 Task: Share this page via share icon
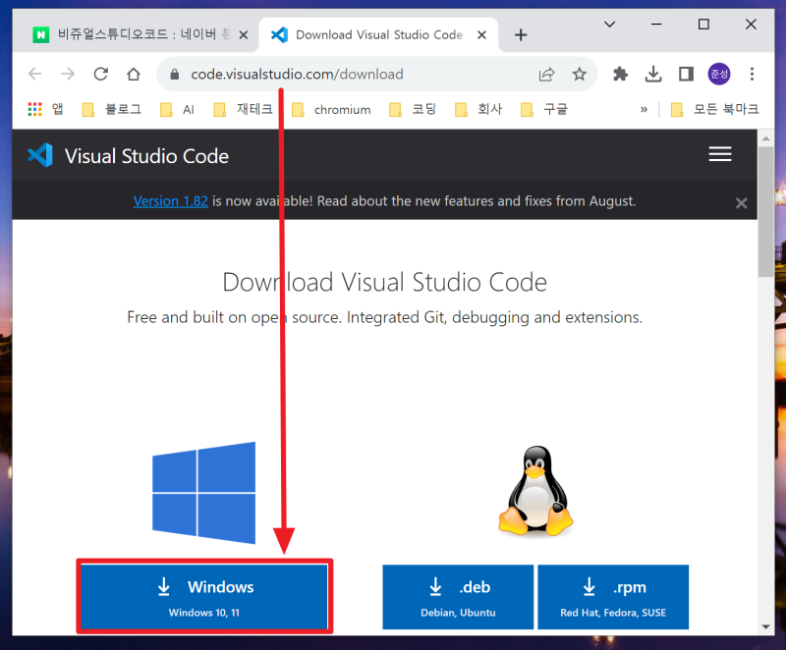(547, 74)
